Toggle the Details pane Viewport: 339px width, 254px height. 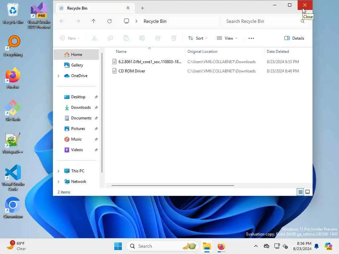point(294,38)
